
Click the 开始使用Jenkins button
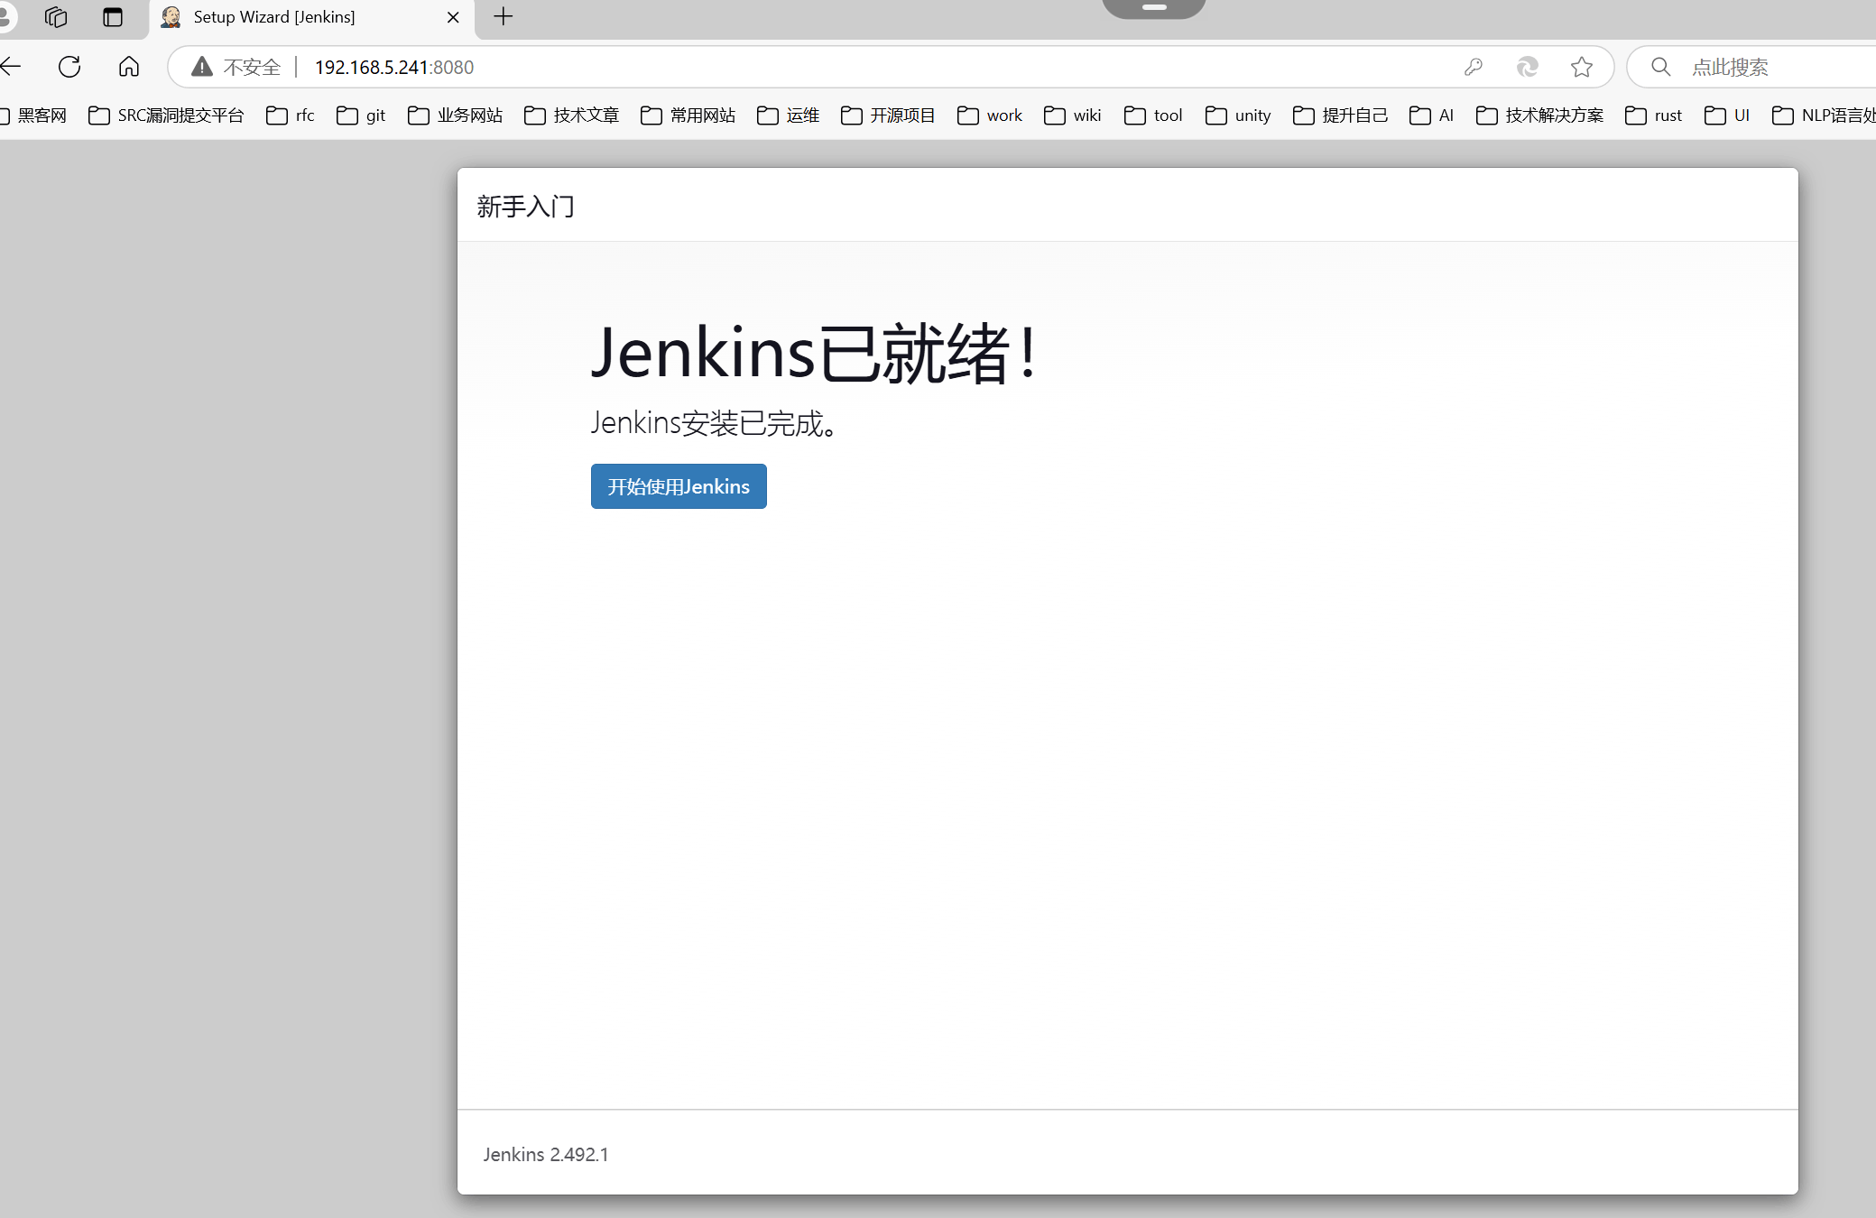point(679,486)
